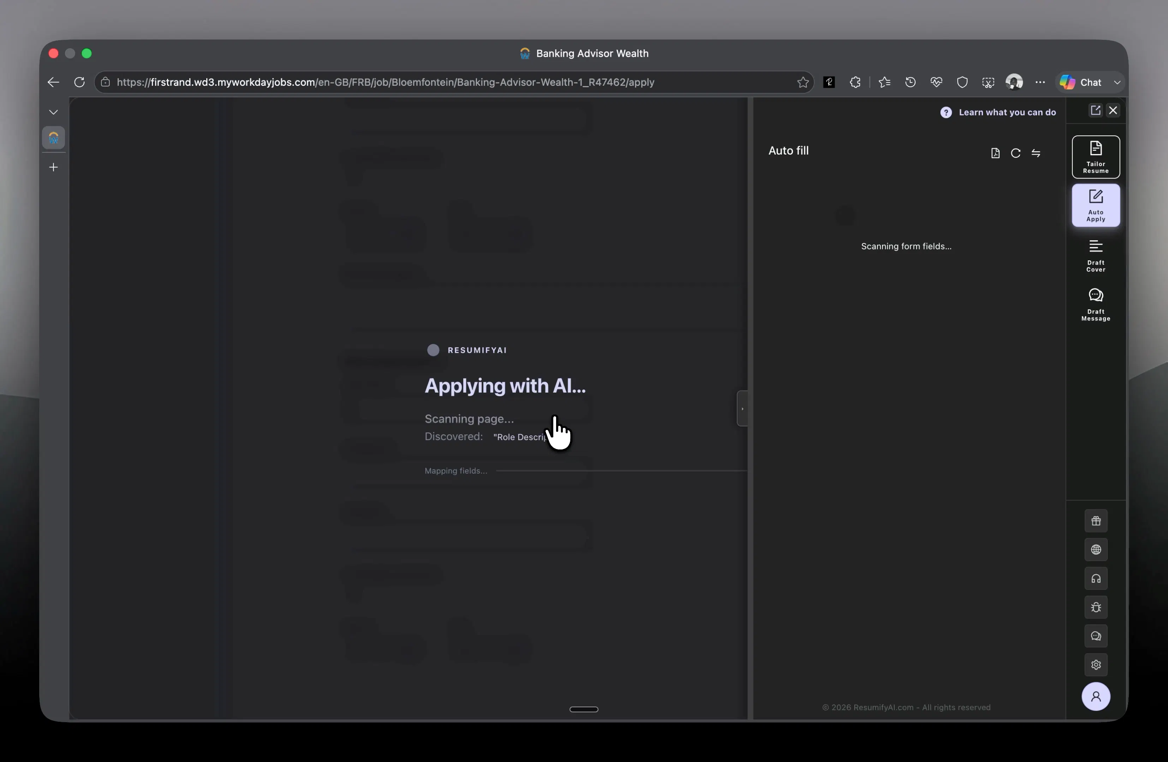Click the ResumifyAI.com copyright footer text
Screen dimensions: 1168x762
[x=906, y=707]
